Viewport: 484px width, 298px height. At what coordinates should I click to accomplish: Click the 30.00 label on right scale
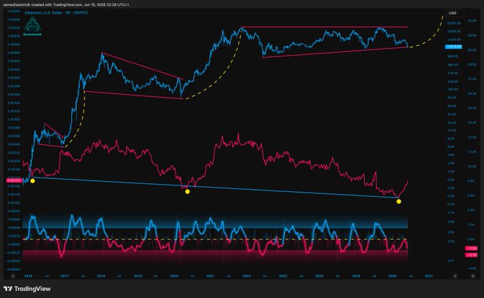coord(472,21)
